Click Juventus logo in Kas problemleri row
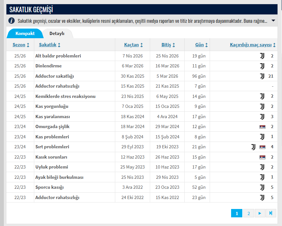 (x=262, y=137)
